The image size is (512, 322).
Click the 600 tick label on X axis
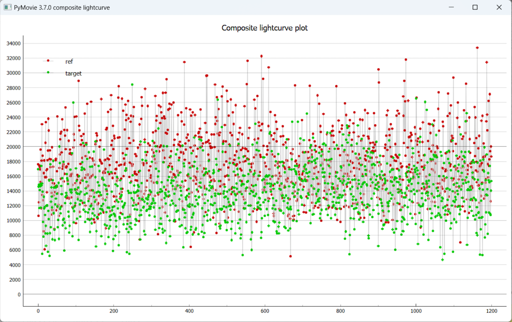[x=265, y=310]
